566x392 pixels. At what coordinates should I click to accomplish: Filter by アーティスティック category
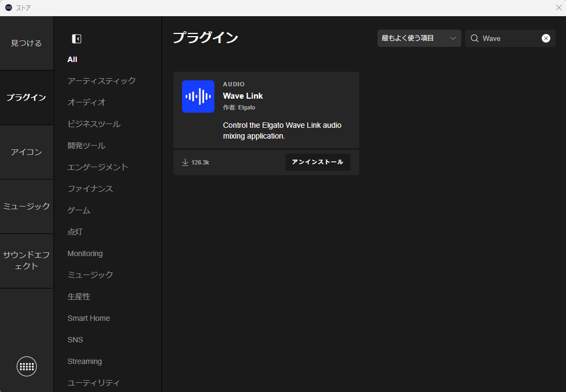(x=102, y=81)
